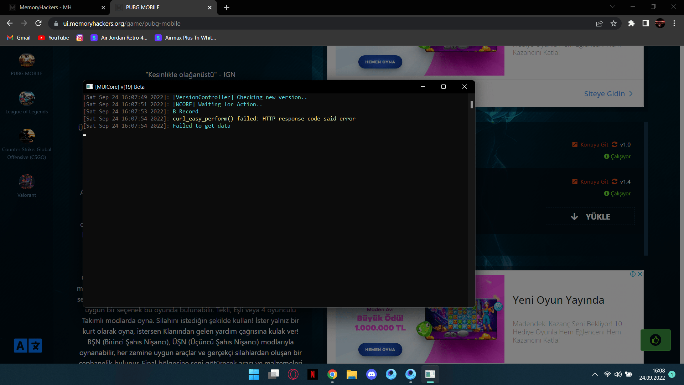684x385 pixels.
Task: Close the PUBG MOBILE tab
Action: 209,7
